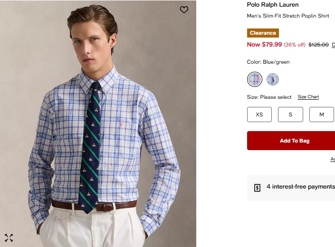The width and height of the screenshot is (335, 247).
Task: Click the 4 interest-free payments text
Action: tap(300, 187)
